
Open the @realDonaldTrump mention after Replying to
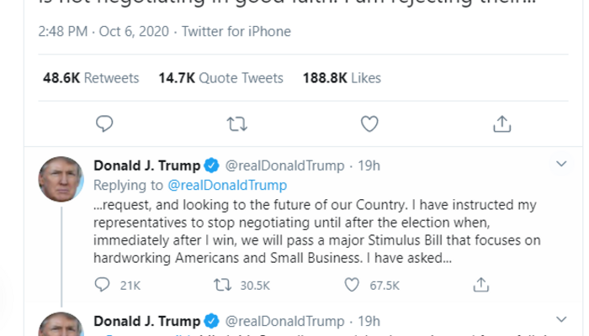point(230,185)
